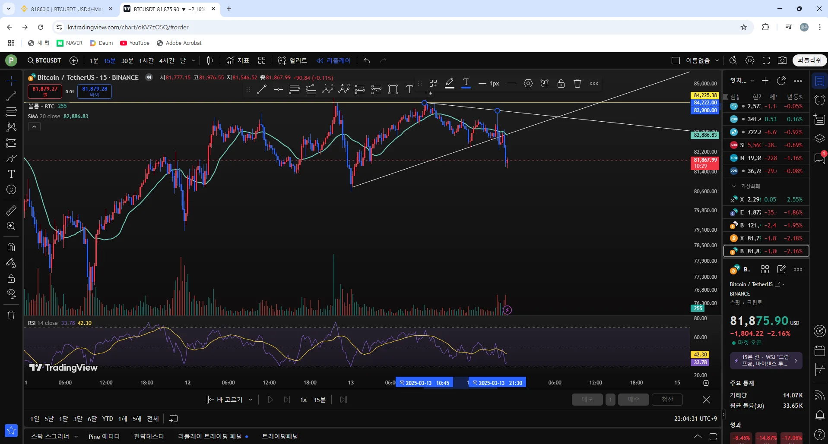The height and width of the screenshot is (444, 828).
Task: Select the text tool in the left toolbar
Action: click(11, 174)
